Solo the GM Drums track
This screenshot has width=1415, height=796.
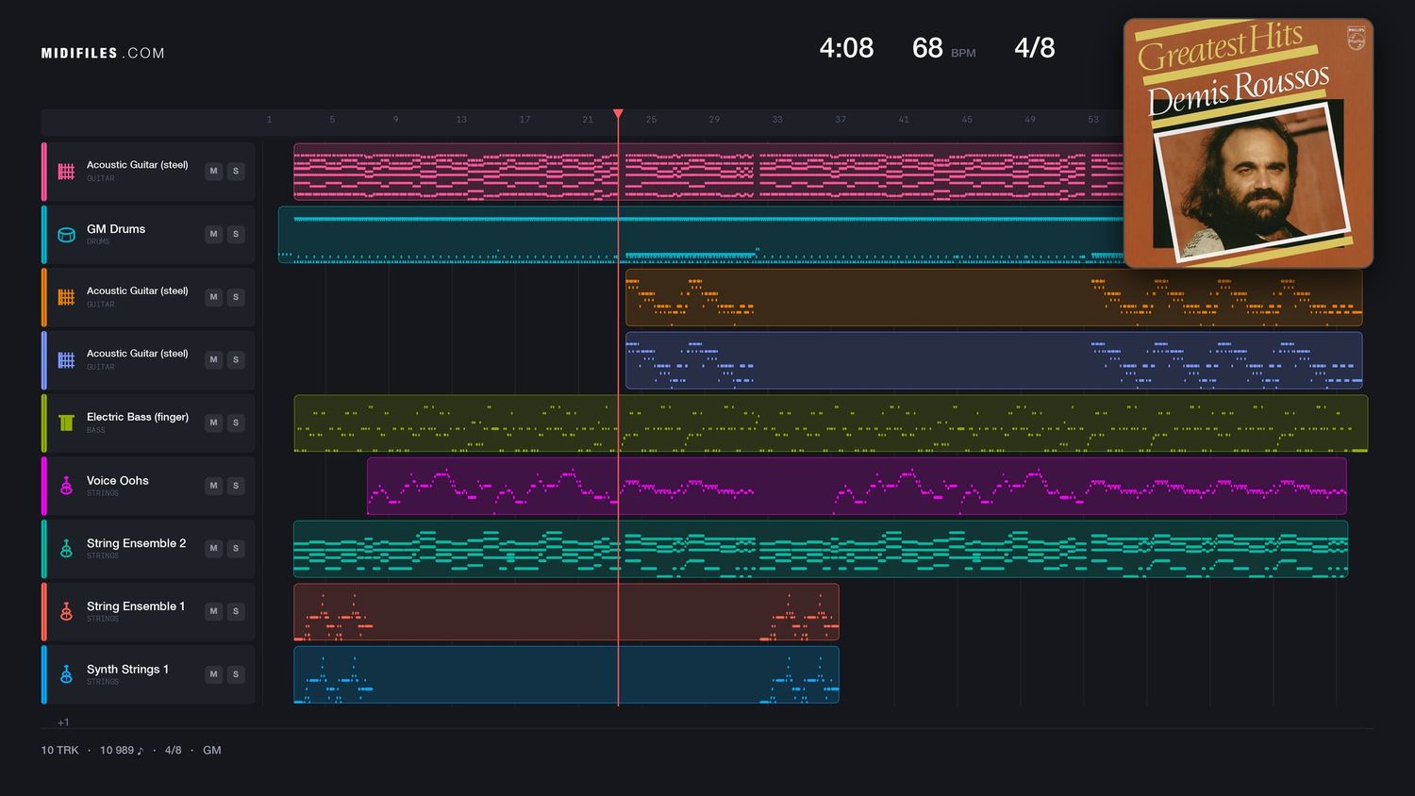coord(236,234)
